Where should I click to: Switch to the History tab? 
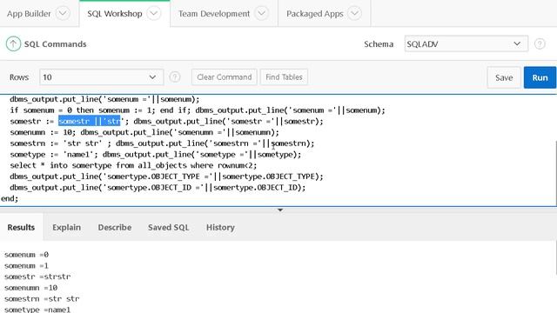(x=220, y=227)
